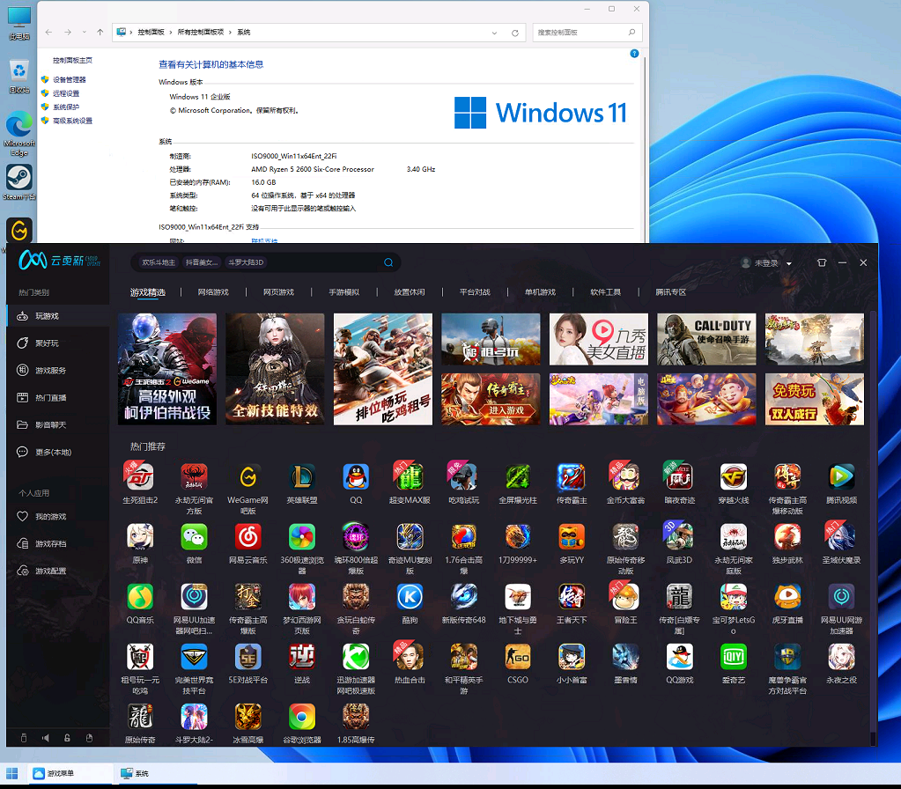Switch to the 腾讯专区 tab

pyautogui.click(x=671, y=292)
